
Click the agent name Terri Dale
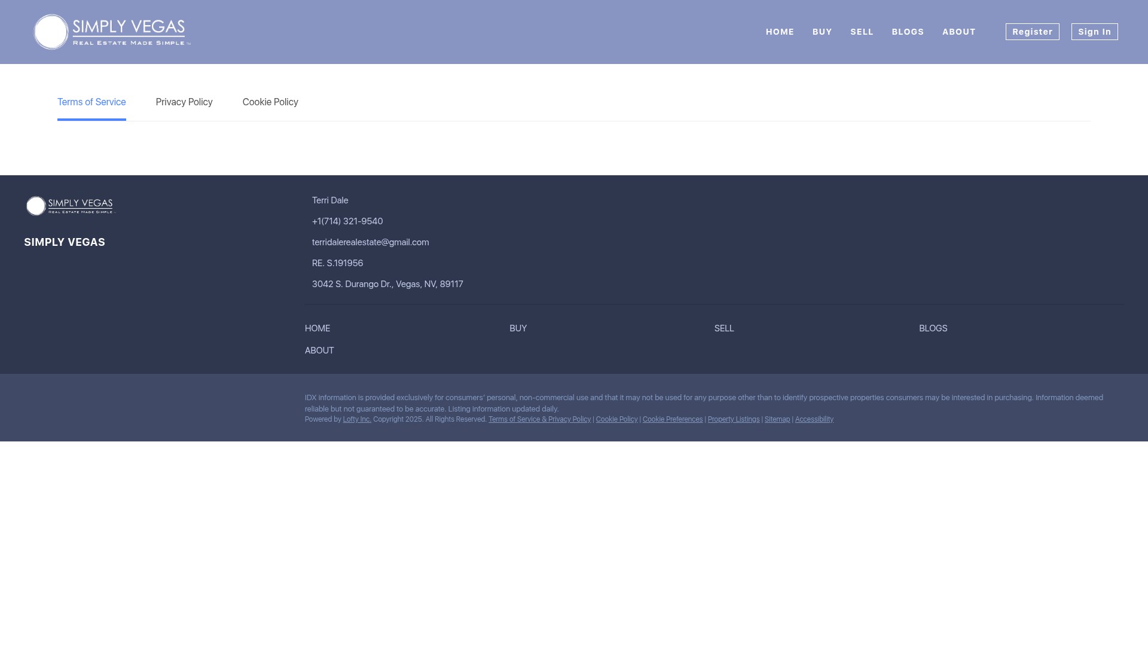[x=330, y=200]
